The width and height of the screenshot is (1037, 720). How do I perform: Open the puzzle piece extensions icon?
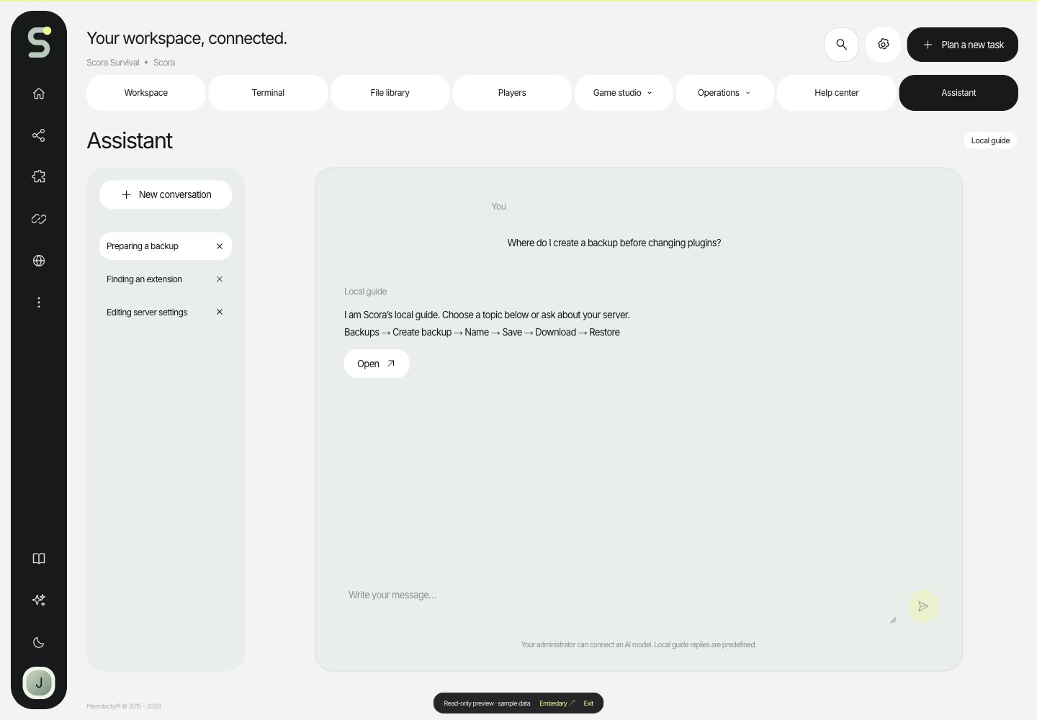39,176
